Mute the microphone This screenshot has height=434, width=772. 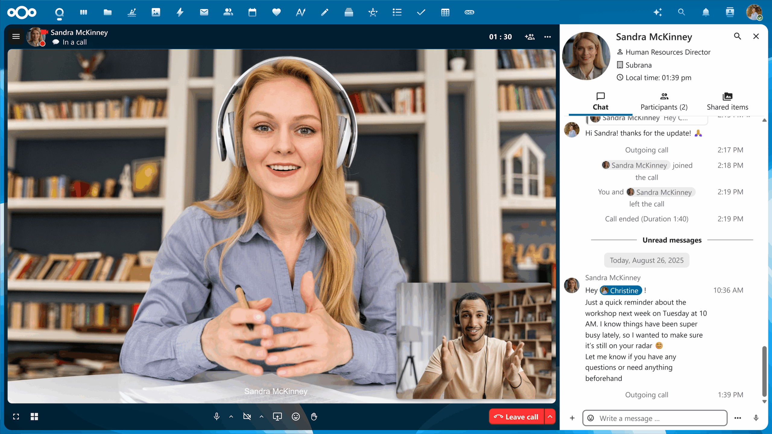(x=217, y=417)
